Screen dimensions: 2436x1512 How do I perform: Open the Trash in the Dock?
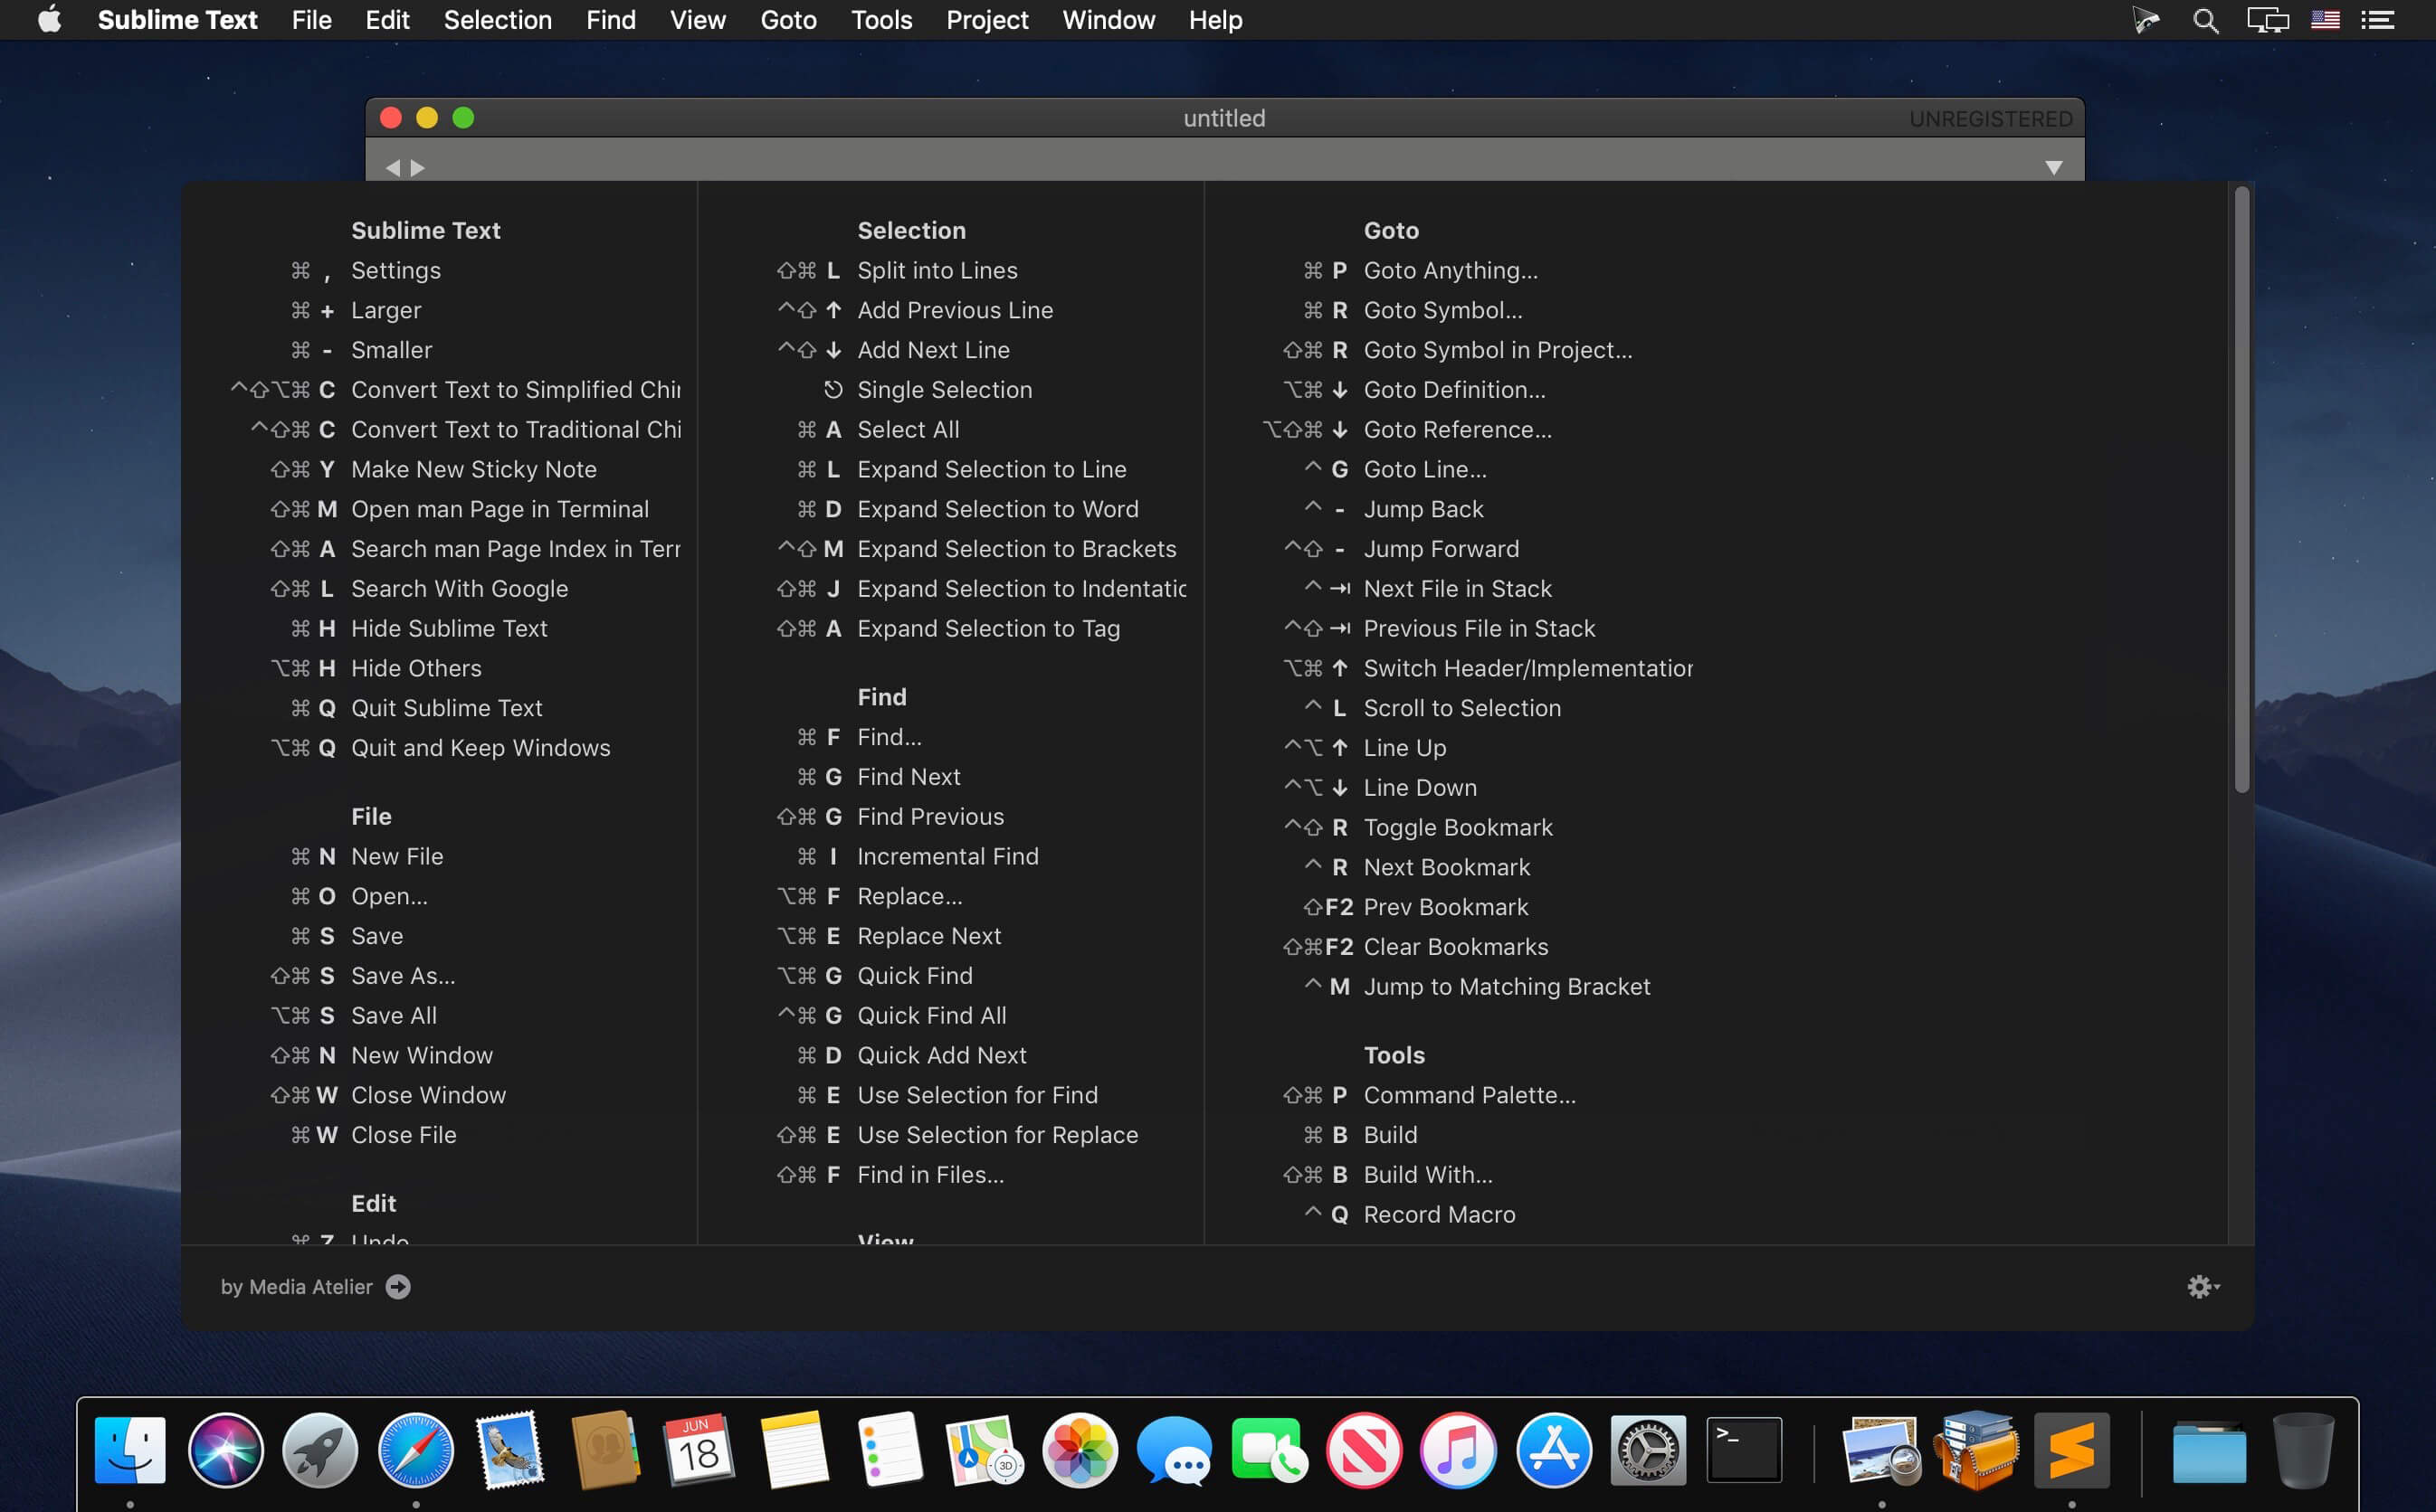point(2304,1450)
